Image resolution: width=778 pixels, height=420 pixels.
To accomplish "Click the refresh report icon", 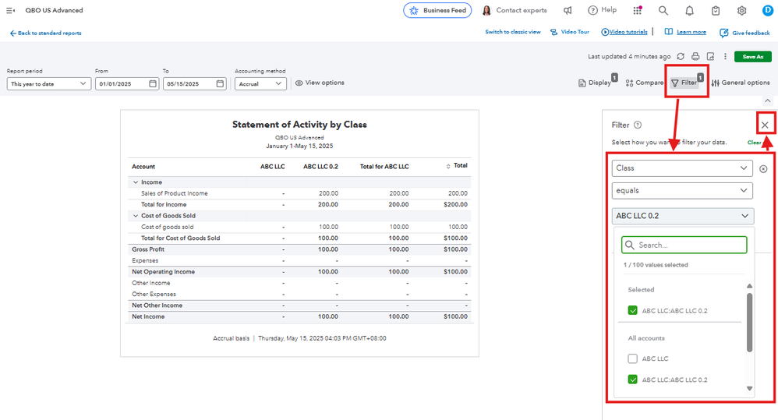I will (x=681, y=57).
